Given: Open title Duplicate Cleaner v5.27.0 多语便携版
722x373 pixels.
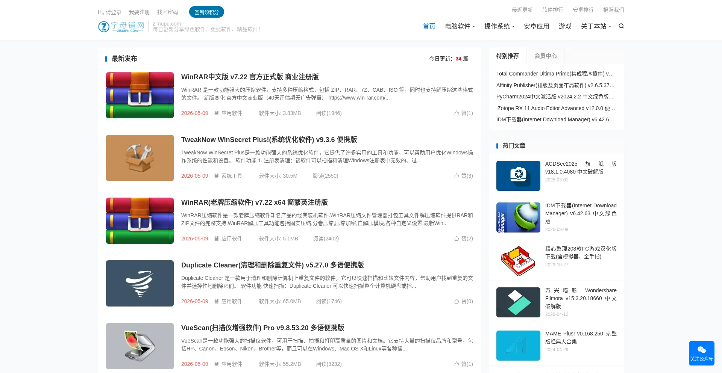Looking at the screenshot, I should tap(273, 265).
